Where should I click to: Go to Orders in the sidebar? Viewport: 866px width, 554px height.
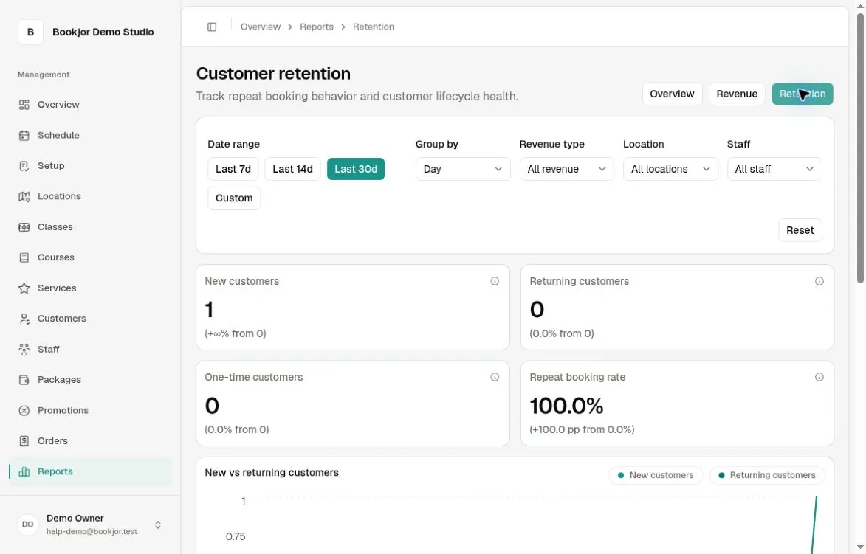[x=90, y=441]
